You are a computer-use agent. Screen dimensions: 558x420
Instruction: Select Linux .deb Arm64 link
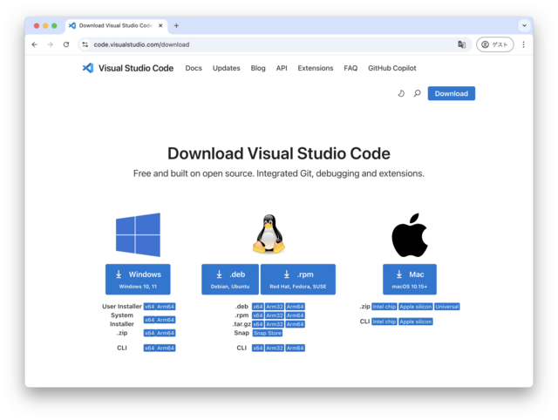295,307
